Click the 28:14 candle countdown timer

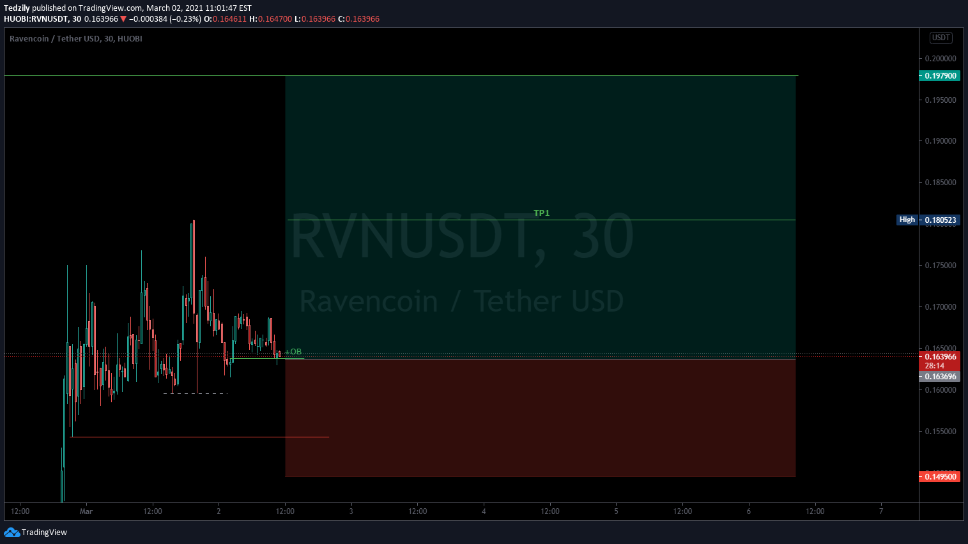[934, 366]
